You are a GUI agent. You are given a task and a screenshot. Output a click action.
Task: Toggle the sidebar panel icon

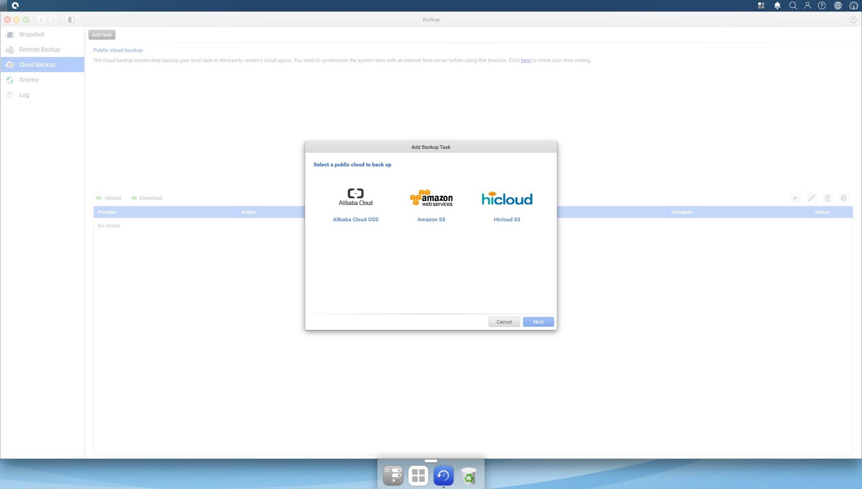click(71, 19)
